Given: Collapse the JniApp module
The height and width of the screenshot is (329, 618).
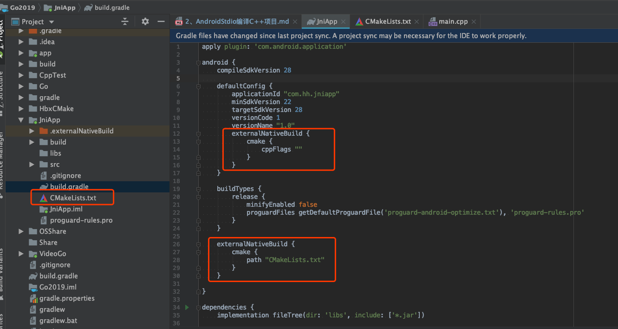Looking at the screenshot, I should pyautogui.click(x=21, y=120).
